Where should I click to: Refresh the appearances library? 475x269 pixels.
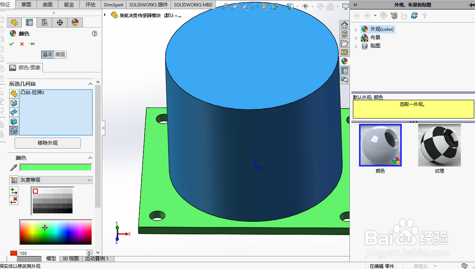(414, 16)
